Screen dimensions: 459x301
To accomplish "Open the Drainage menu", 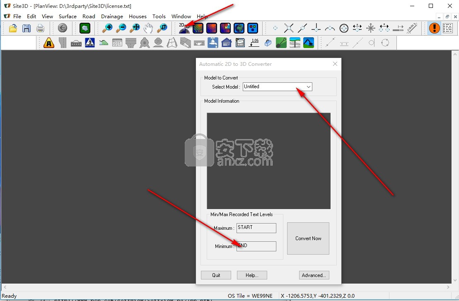I will click(x=112, y=17).
